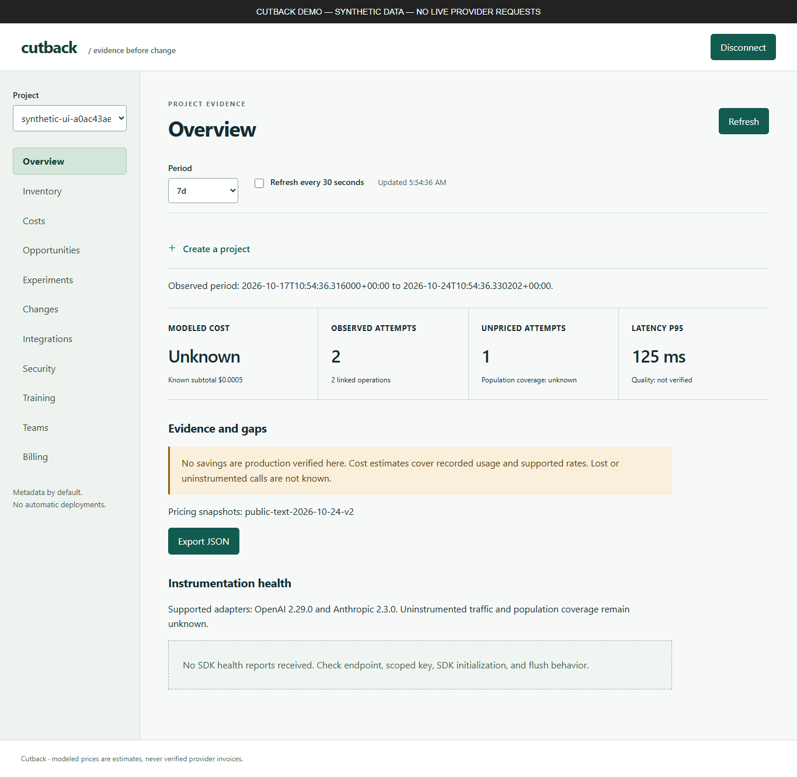The height and width of the screenshot is (777, 797).
Task: Click the 'Evidence and gaps' heading
Action: [x=217, y=429]
